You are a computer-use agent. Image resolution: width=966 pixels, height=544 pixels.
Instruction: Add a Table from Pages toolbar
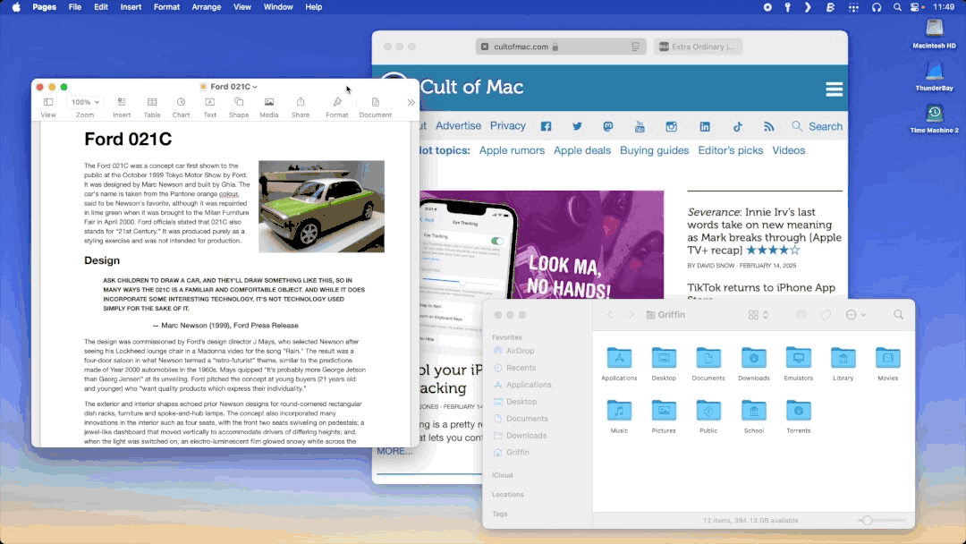[151, 102]
